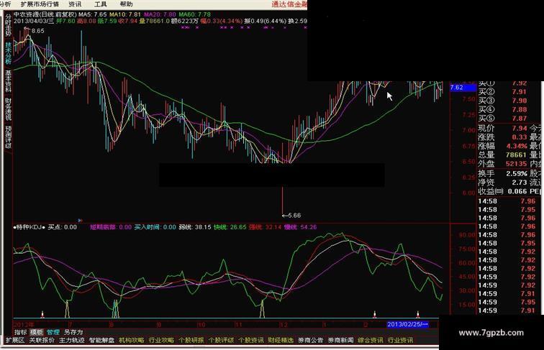544x350 pixels.
Task: Click the MA20 moving average label
Action: [x=160, y=14]
